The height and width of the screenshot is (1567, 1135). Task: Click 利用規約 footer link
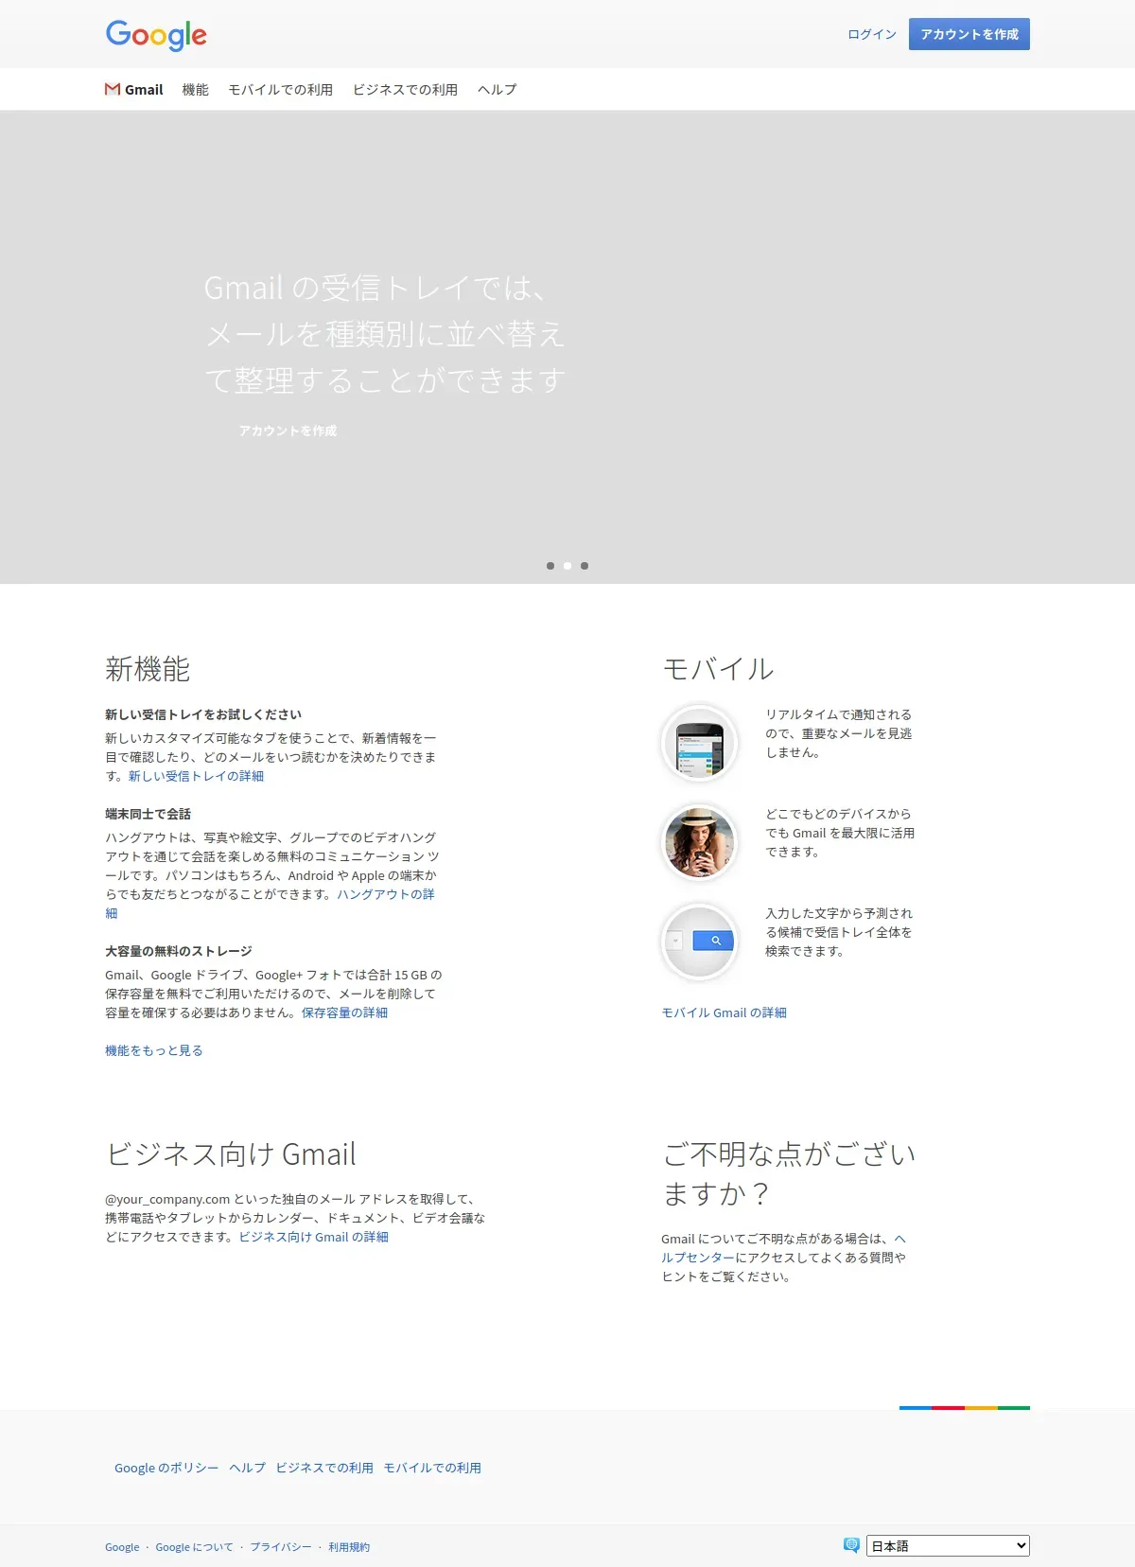pos(349,1547)
